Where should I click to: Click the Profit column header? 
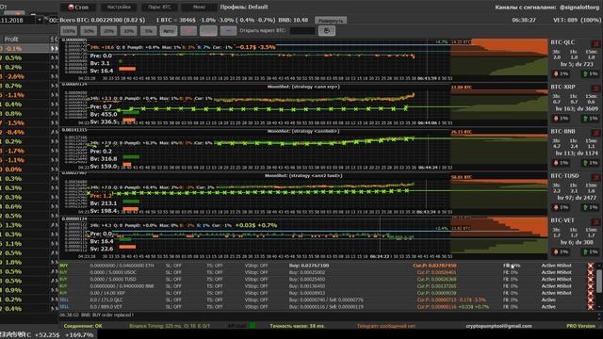11,40
